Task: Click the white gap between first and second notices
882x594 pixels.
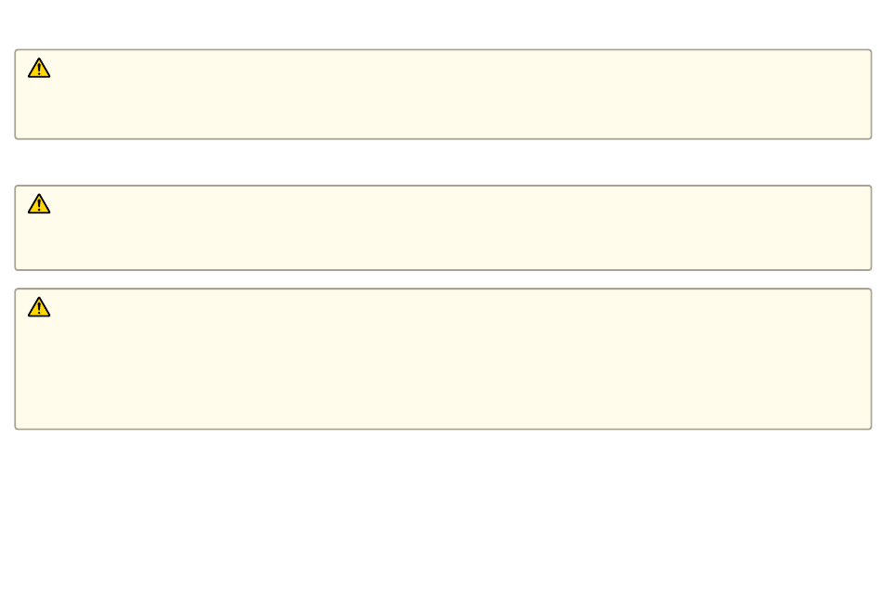Action: (x=443, y=162)
